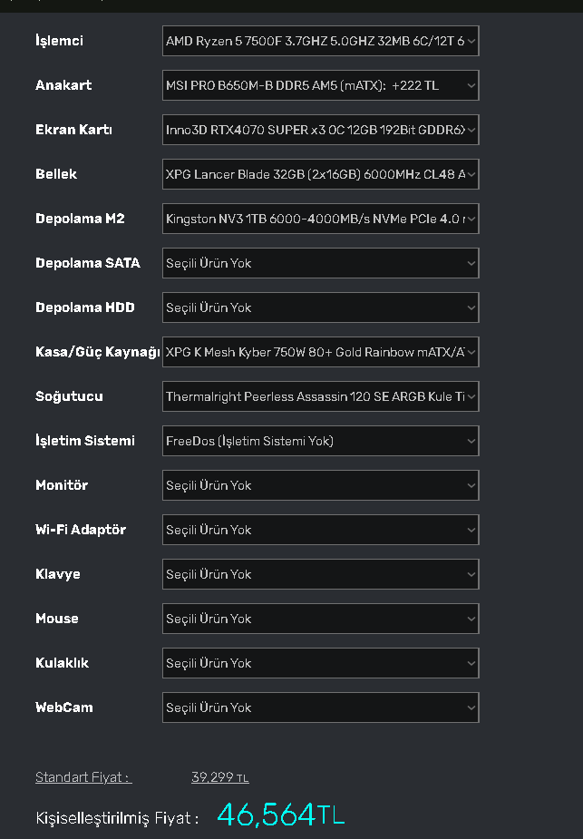Expand the Soğutucu cooler dropdown
This screenshot has height=839, width=583.
click(320, 396)
